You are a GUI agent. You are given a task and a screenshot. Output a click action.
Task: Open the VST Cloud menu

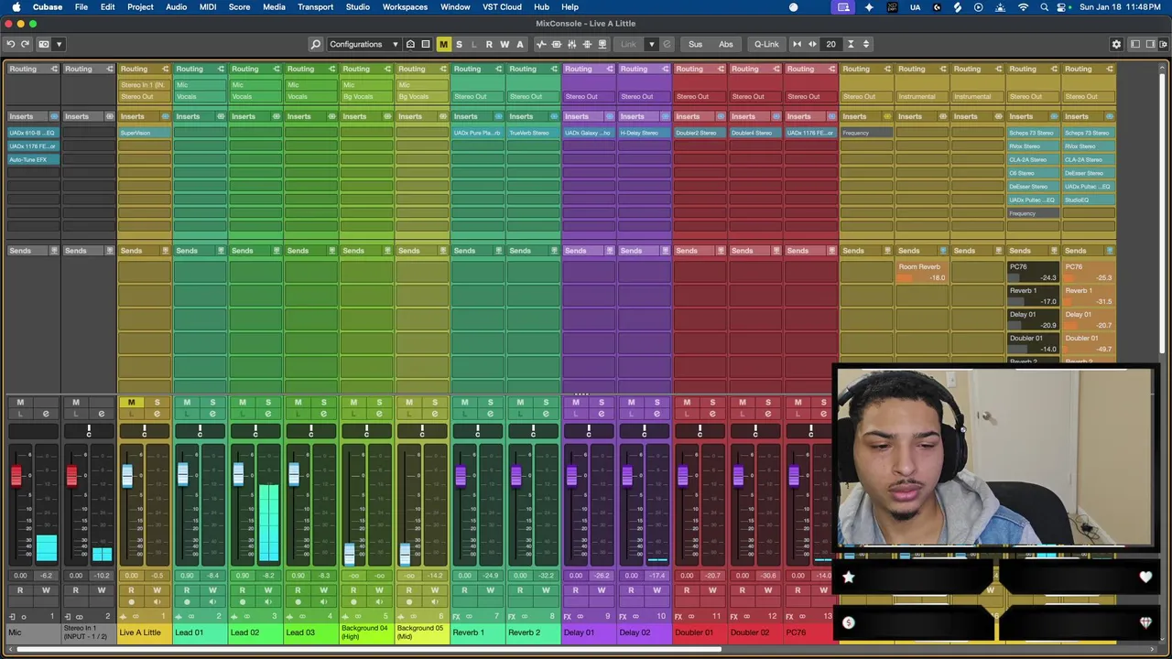point(502,6)
